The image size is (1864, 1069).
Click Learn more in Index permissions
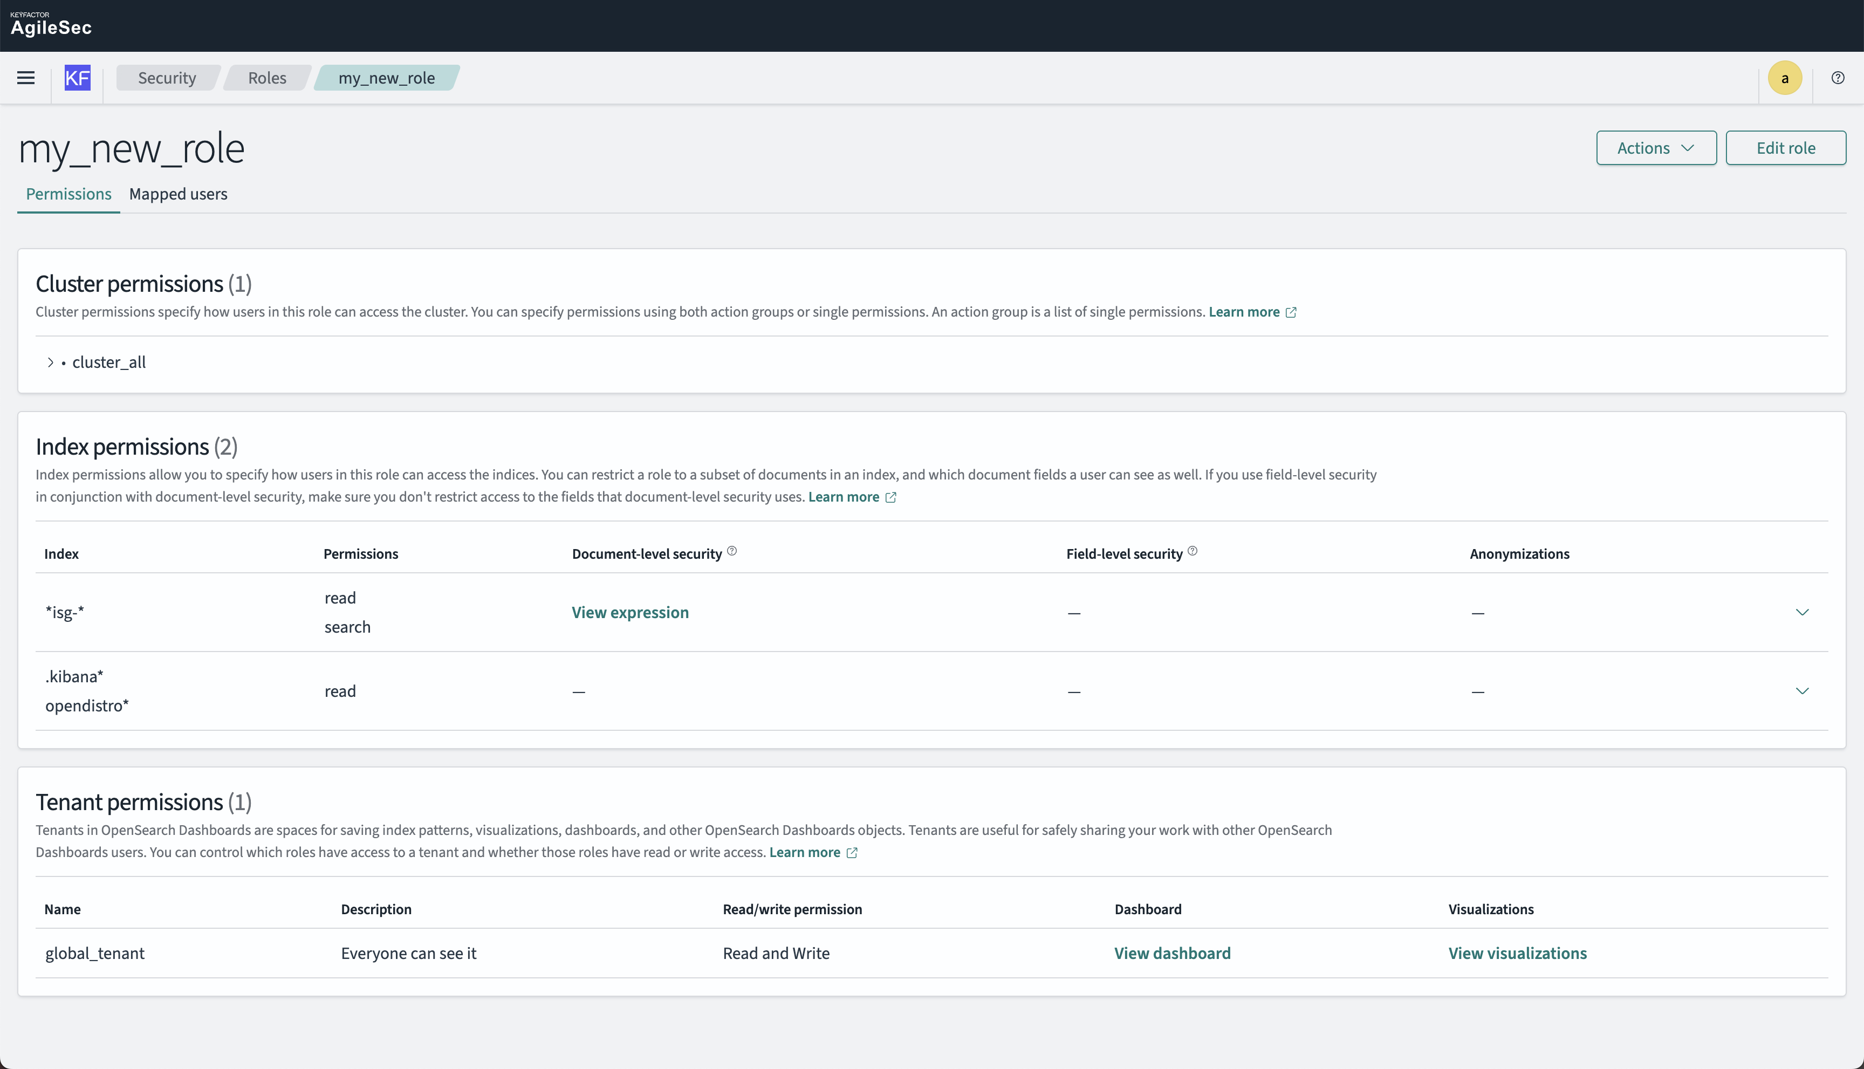click(x=844, y=497)
